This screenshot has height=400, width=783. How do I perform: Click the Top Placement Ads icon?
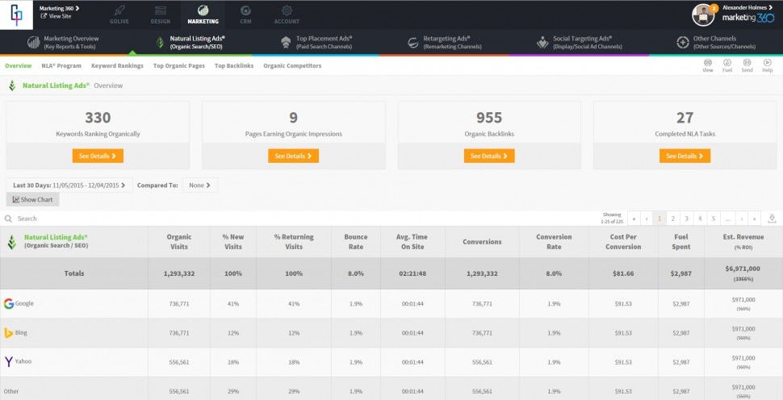286,43
